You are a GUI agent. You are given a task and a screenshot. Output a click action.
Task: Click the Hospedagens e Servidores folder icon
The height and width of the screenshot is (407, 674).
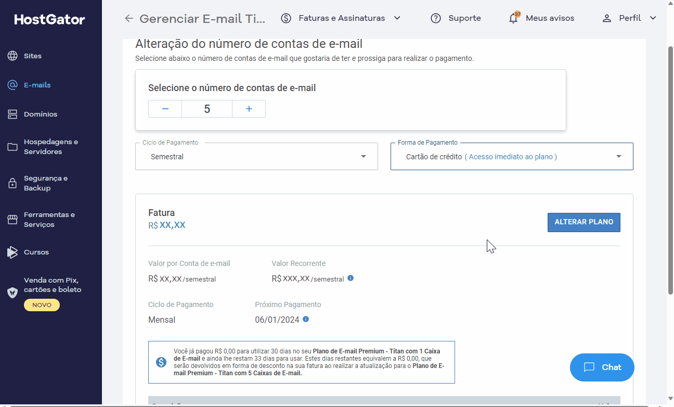[12, 147]
